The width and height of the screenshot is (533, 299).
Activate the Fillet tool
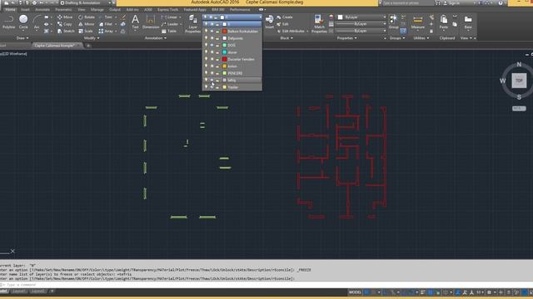[106, 24]
